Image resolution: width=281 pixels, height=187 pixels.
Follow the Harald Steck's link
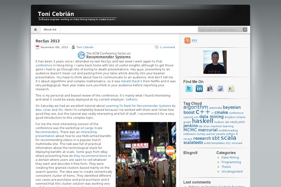(x=132, y=81)
